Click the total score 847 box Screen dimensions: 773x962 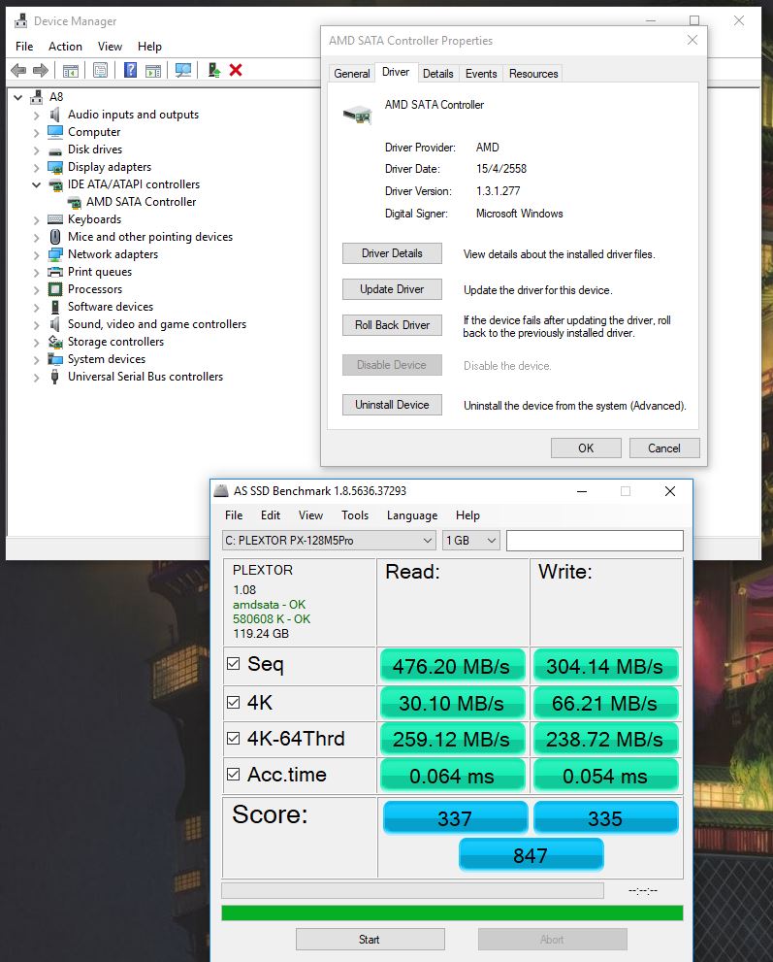point(531,854)
